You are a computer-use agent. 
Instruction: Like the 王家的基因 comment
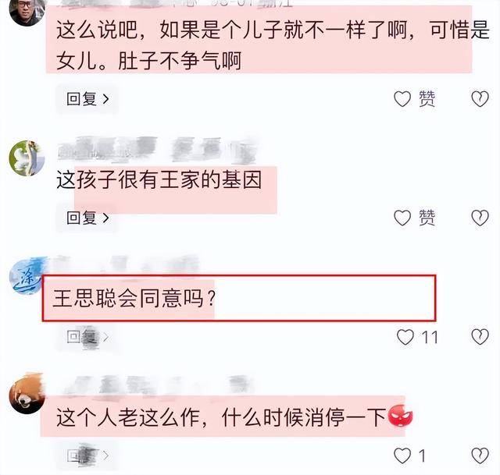[x=402, y=218]
